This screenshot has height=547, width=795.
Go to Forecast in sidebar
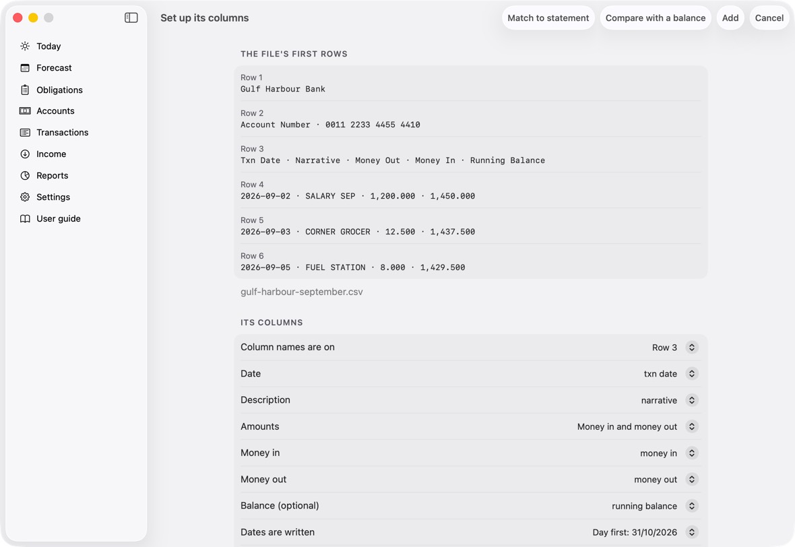(x=54, y=68)
